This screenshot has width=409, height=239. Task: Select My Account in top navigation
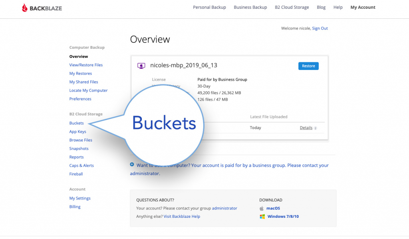(363, 7)
